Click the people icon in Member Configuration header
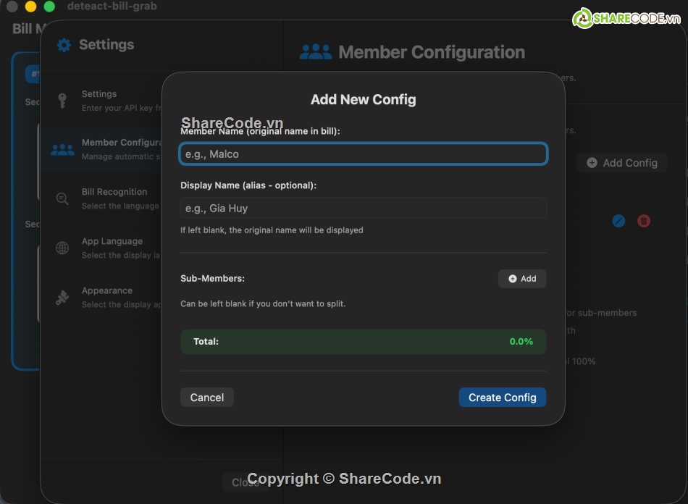This screenshot has width=688, height=504. [315, 52]
